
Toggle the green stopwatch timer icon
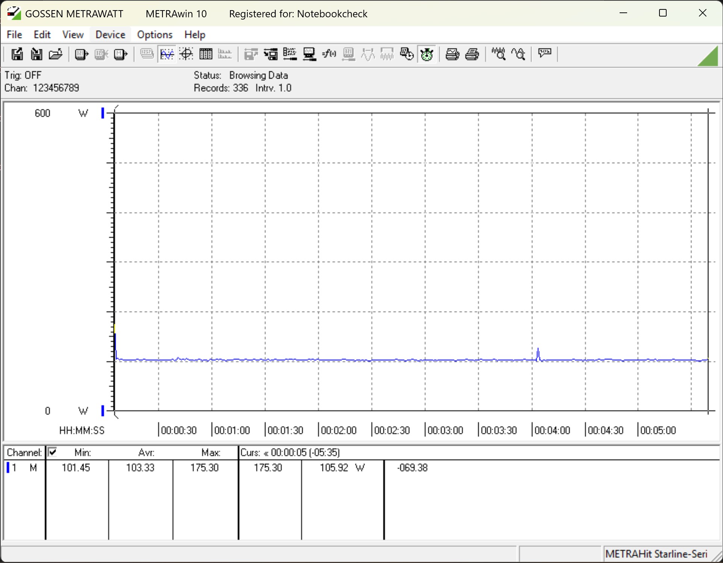click(427, 54)
